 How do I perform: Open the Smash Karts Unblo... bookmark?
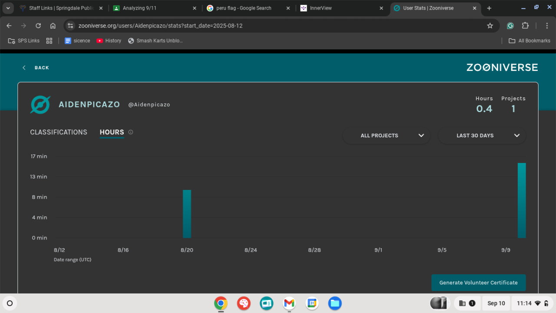[156, 40]
